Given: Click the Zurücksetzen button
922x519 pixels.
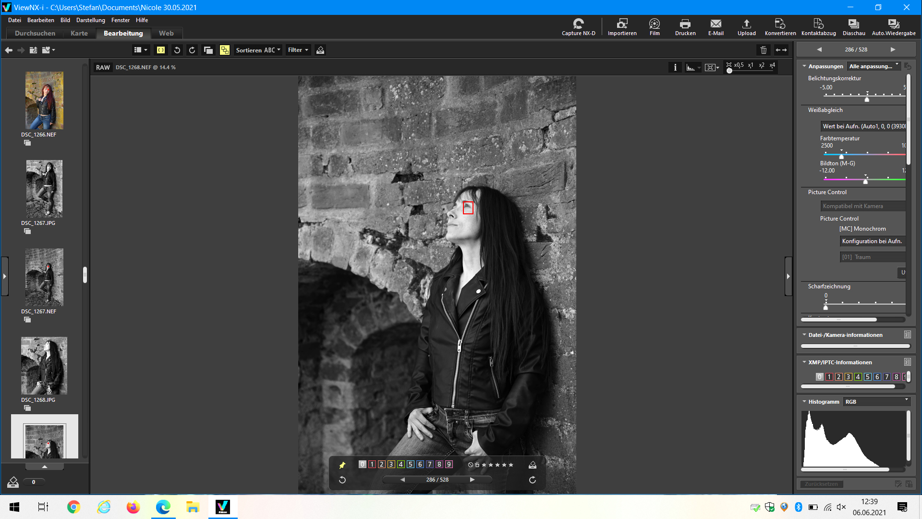Looking at the screenshot, I should click(x=821, y=484).
